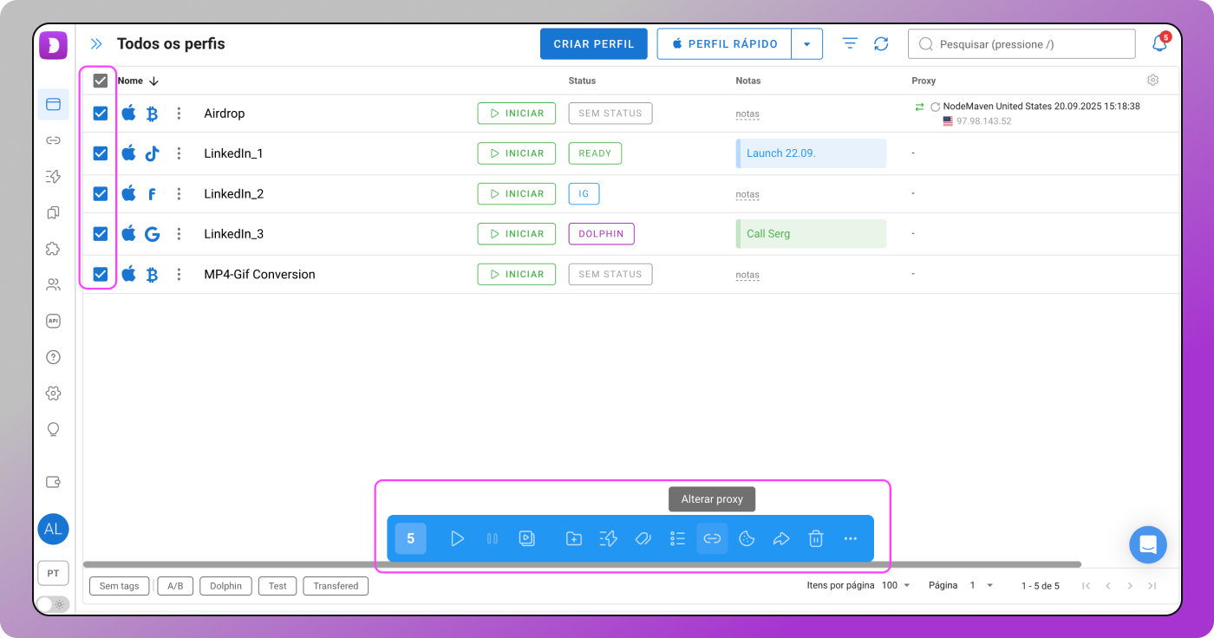The height and width of the screenshot is (638, 1214).
Task: Open table column settings gear icon
Action: (1152, 81)
